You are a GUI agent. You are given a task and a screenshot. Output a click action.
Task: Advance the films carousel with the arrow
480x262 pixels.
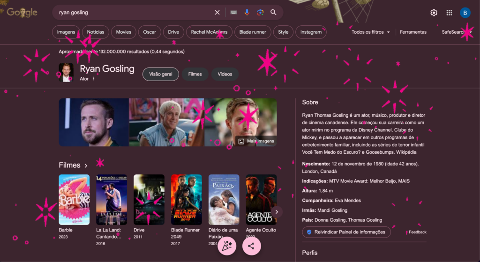[277, 212]
